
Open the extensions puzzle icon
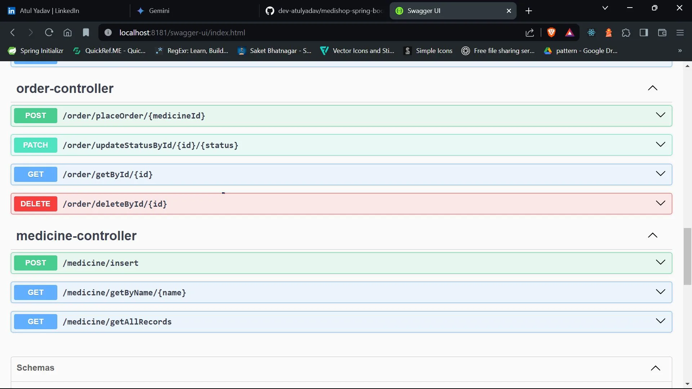[626, 33]
